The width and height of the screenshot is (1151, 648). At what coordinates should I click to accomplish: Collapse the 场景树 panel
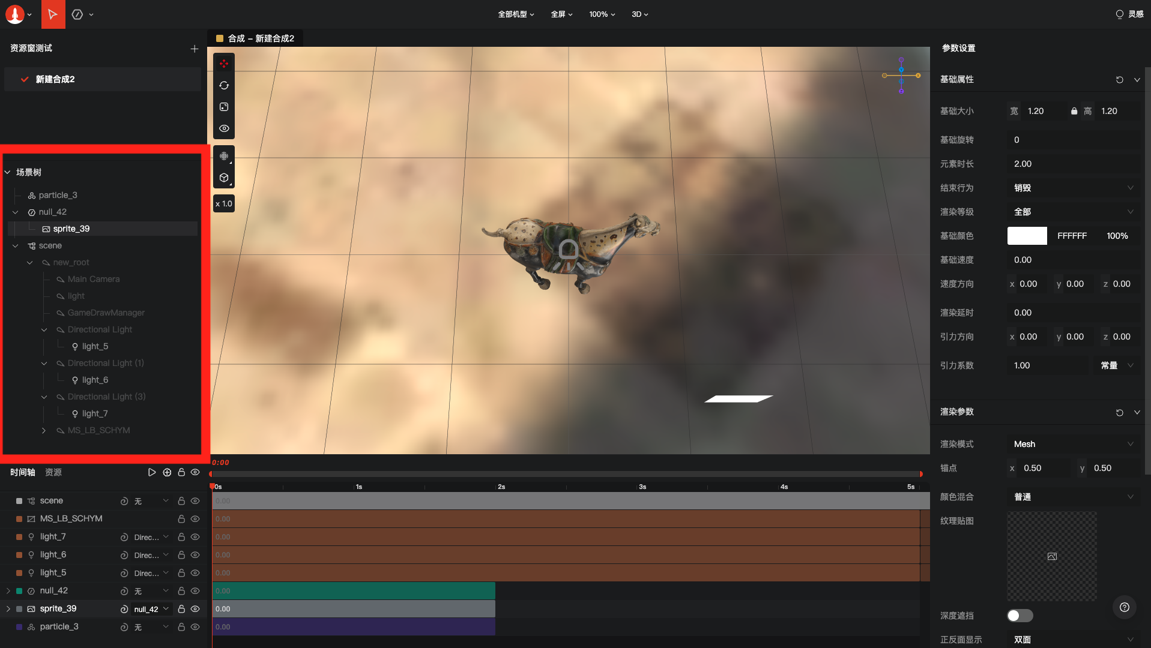(x=8, y=172)
